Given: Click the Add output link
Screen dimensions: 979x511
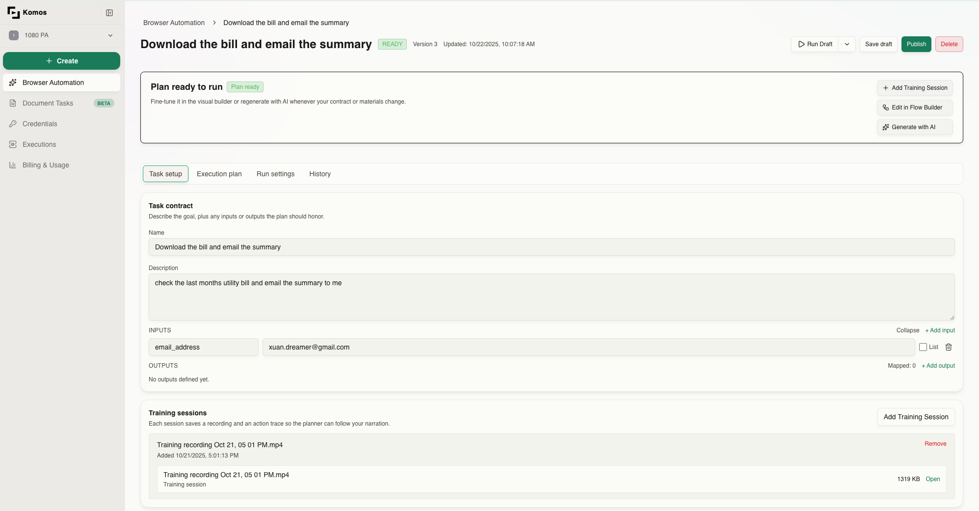Looking at the screenshot, I should (x=938, y=366).
